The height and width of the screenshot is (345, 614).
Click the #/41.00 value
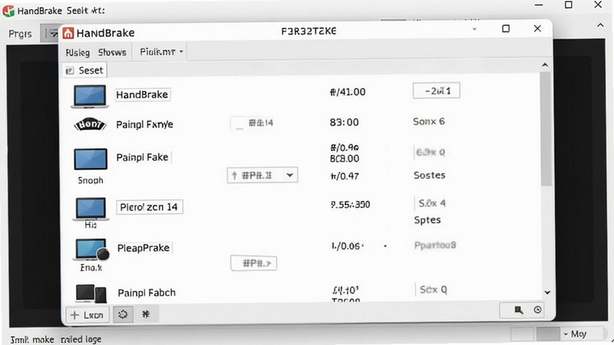pyautogui.click(x=348, y=92)
